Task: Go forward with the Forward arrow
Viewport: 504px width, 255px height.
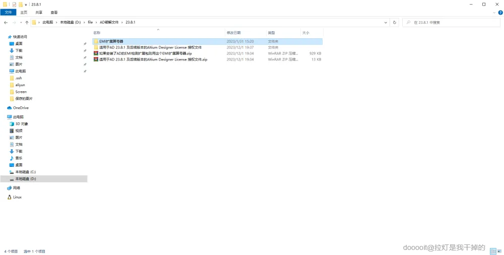Action: pos(14,23)
